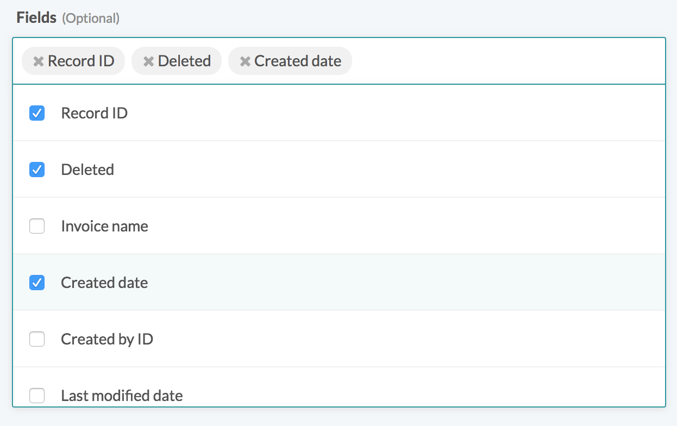The height and width of the screenshot is (426, 677).
Task: Check the Created by ID checkbox
Action: [37, 339]
